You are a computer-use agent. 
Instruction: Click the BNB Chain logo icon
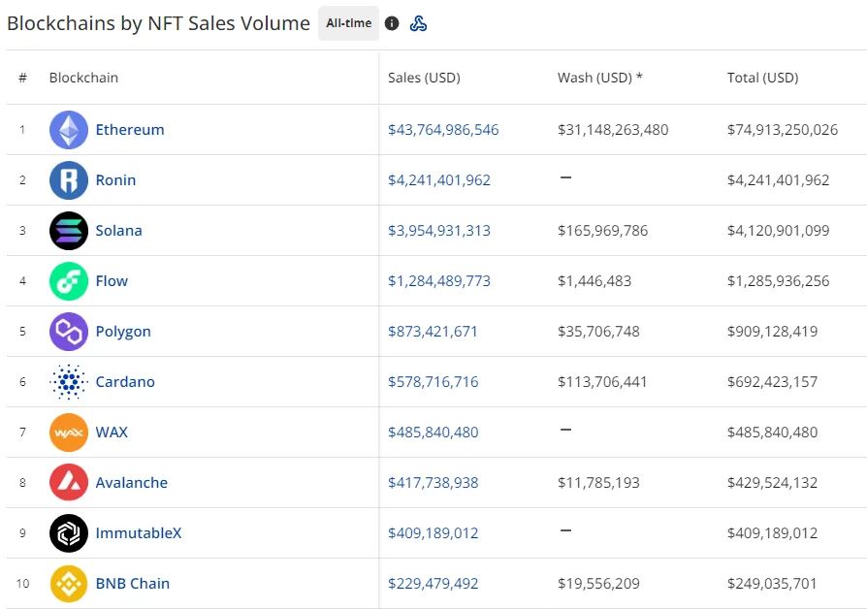[x=69, y=584]
